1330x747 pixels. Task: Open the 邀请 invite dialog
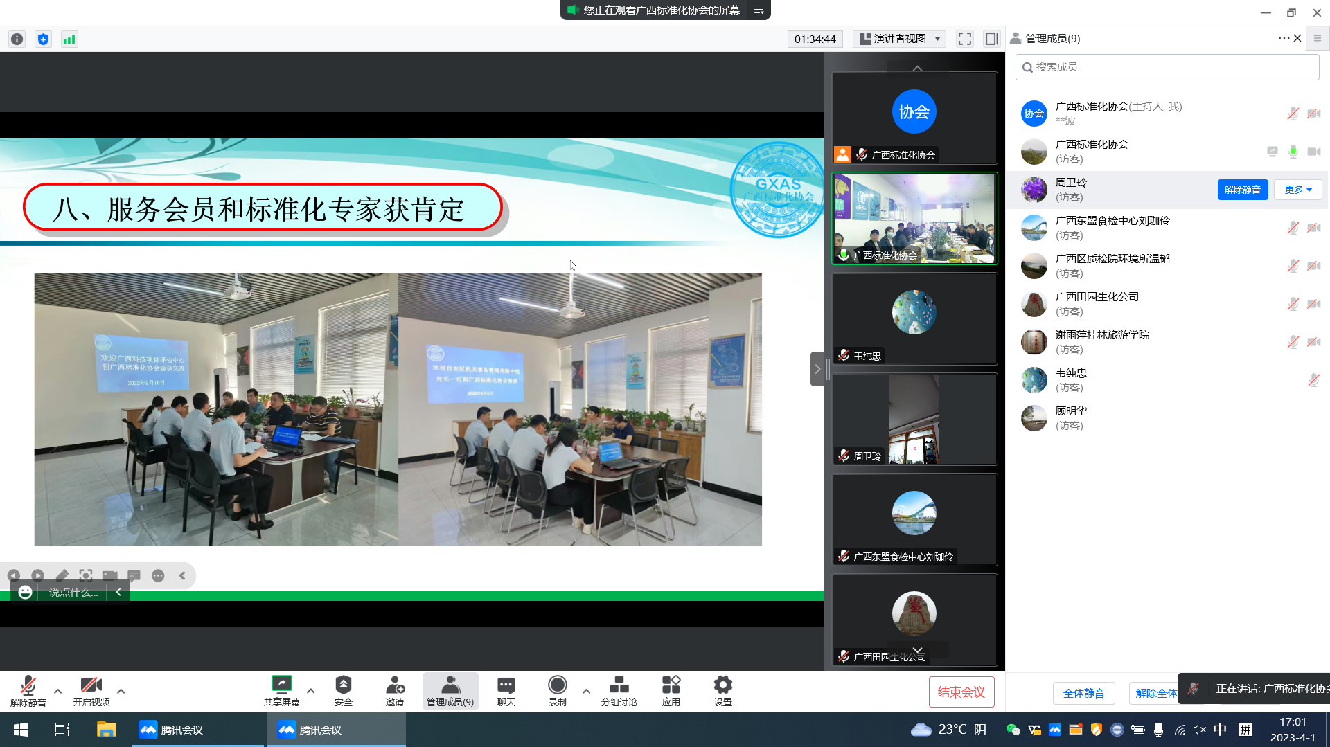pyautogui.click(x=395, y=691)
